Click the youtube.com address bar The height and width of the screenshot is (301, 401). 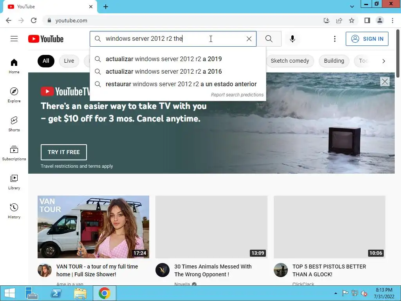coord(179,20)
